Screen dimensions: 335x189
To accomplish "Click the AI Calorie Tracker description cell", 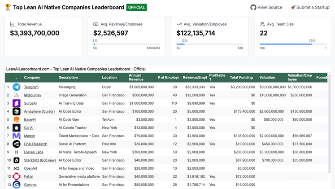I will point(73,127).
